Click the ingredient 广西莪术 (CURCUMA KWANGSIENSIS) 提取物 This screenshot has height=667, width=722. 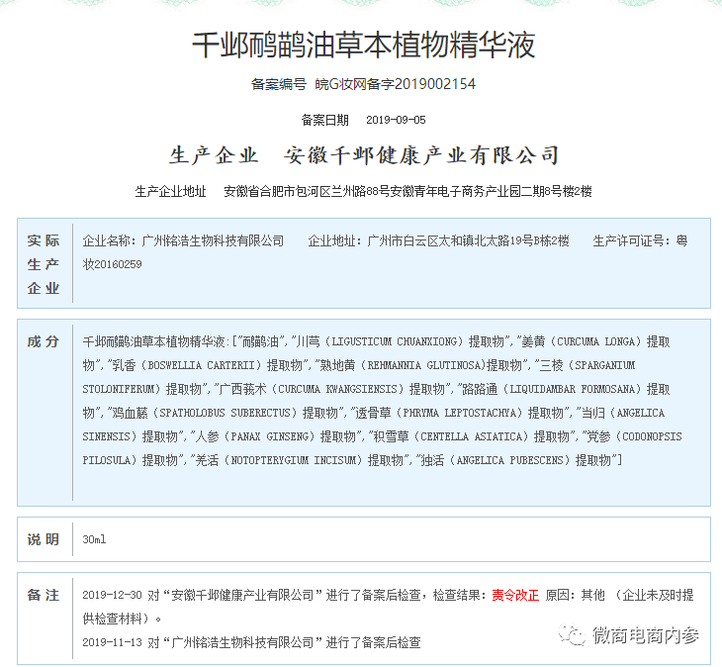332,389
